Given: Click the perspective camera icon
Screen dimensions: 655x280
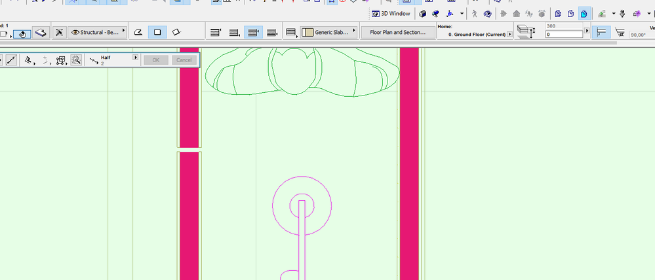Looking at the screenshot, I should tap(435, 14).
